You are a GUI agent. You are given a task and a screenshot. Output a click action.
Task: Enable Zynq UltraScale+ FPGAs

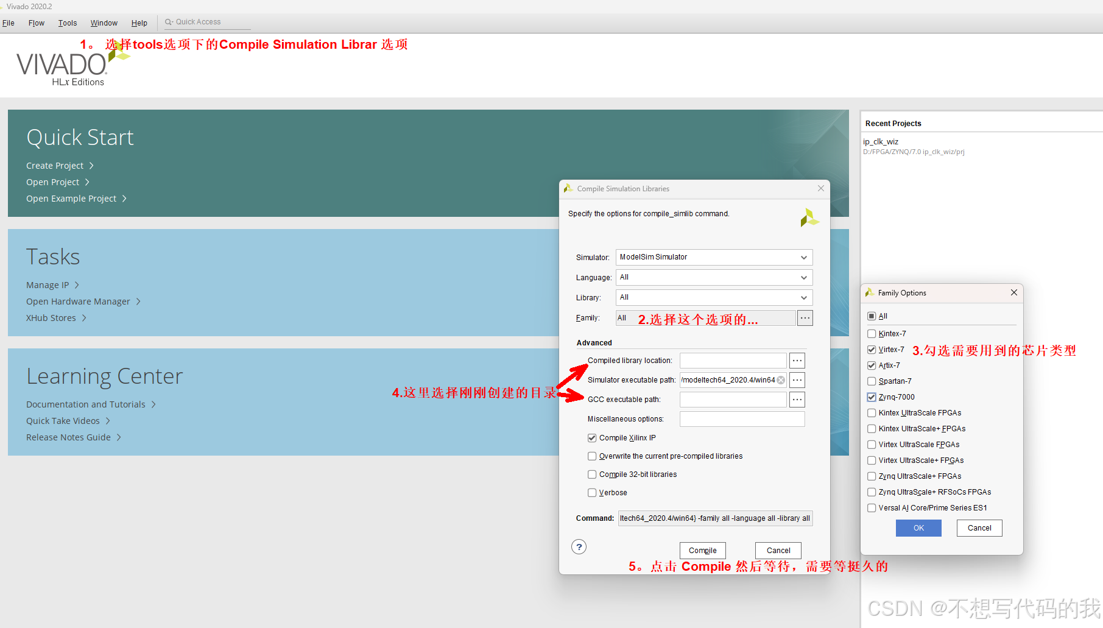(872, 476)
